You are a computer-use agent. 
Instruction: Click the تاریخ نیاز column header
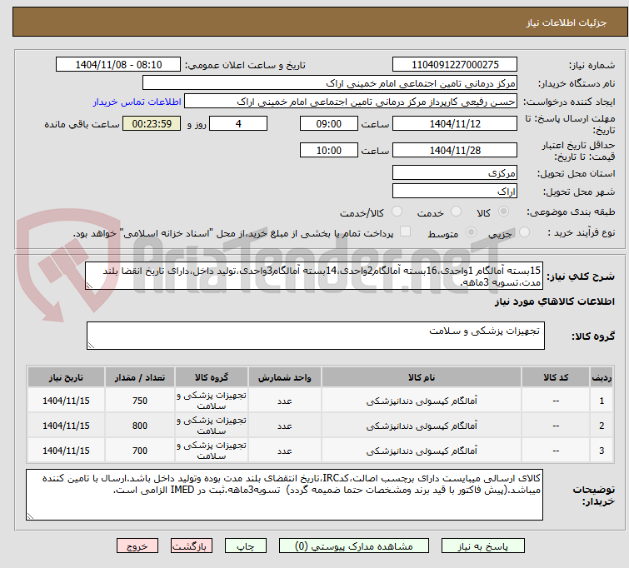point(66,377)
